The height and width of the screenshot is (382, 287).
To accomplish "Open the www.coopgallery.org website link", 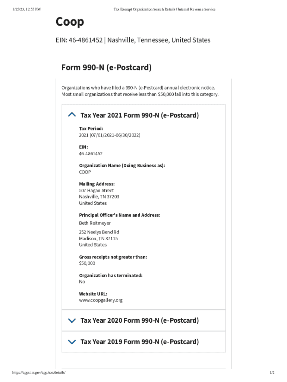I will (101, 300).
